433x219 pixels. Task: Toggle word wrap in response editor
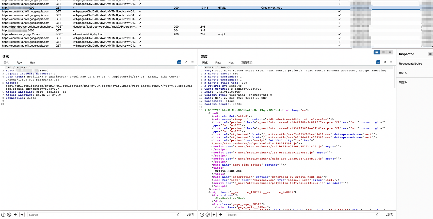pos(378,62)
